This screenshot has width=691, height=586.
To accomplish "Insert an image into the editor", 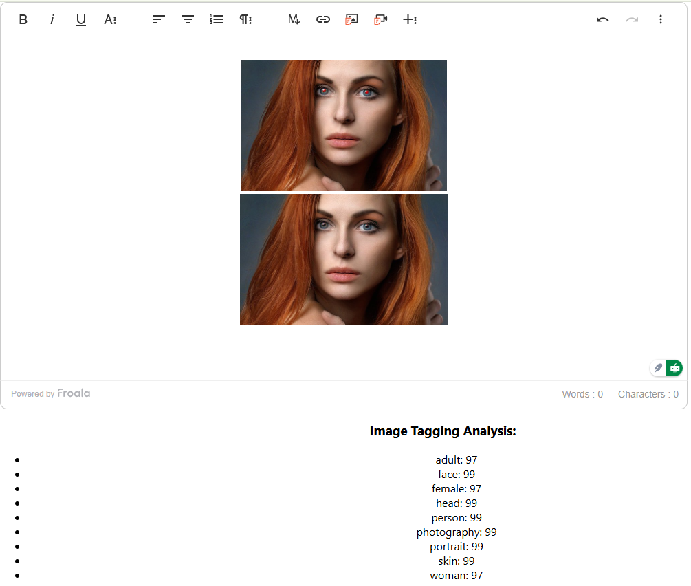I will (x=351, y=19).
